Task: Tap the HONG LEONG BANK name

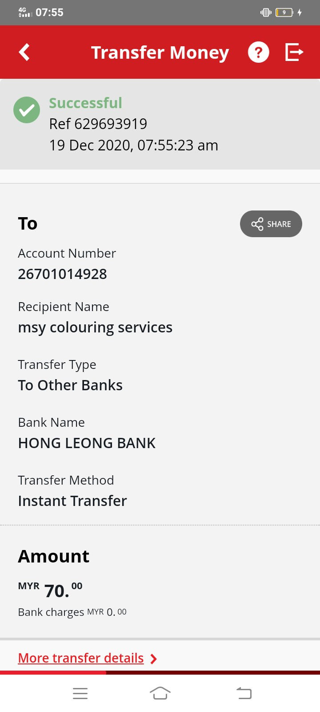Action: (x=87, y=443)
